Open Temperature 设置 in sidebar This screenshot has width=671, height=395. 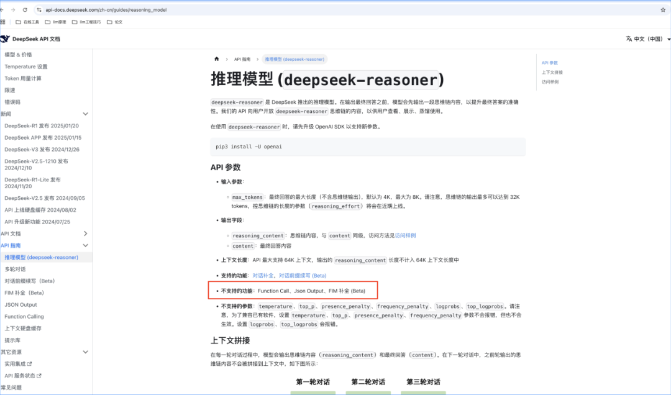coord(26,66)
